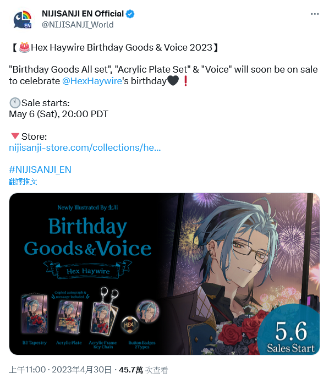Click the clock emoji beside Sale starts
The image size is (329, 384).
(15, 103)
